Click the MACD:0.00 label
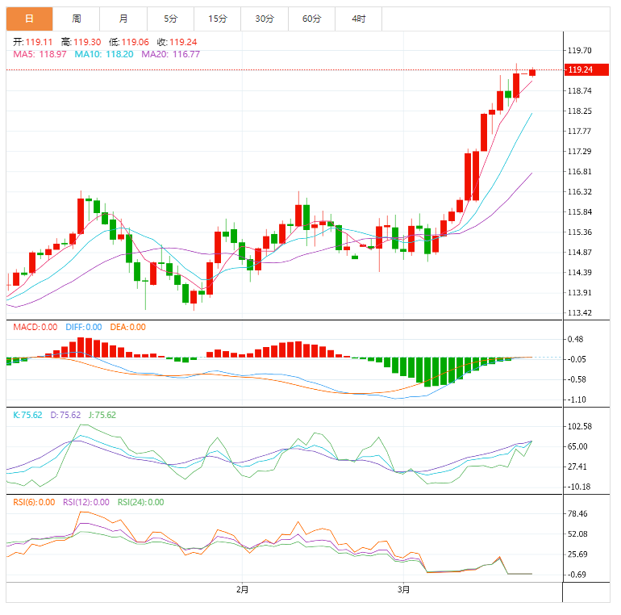 pyautogui.click(x=35, y=328)
